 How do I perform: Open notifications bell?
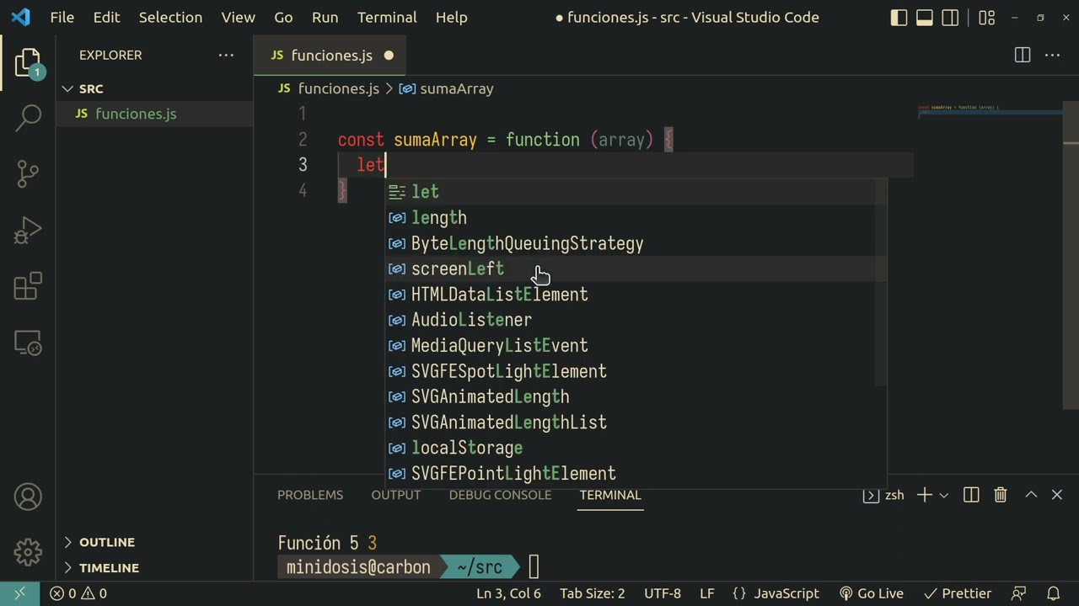point(1053,593)
